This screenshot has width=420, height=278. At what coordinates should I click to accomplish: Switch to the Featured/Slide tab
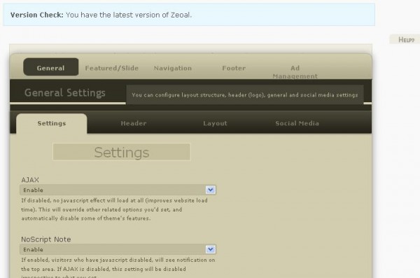[112, 68]
